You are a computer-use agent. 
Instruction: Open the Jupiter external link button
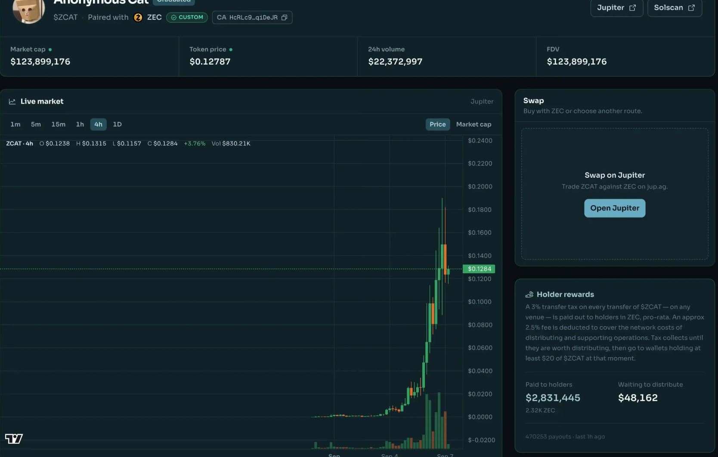616,8
